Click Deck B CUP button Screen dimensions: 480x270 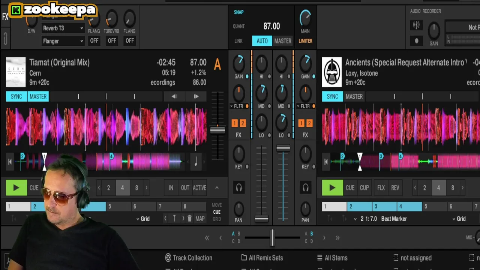[364, 188]
